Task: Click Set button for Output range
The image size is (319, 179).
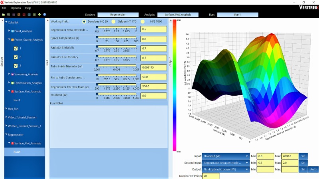Action: coord(303,169)
